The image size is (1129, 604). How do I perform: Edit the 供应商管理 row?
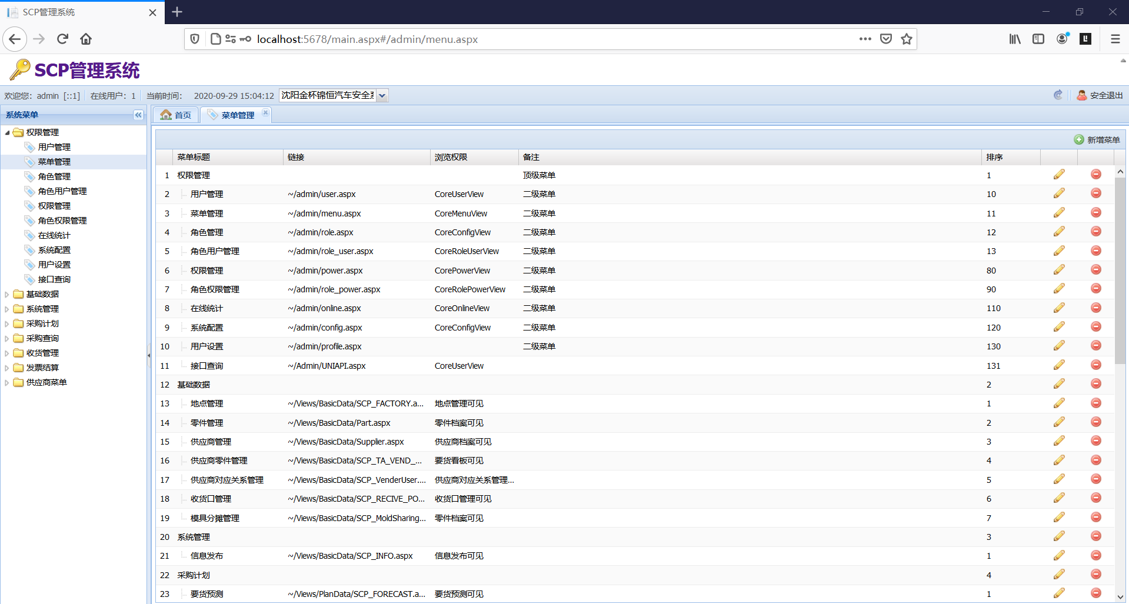1059,441
